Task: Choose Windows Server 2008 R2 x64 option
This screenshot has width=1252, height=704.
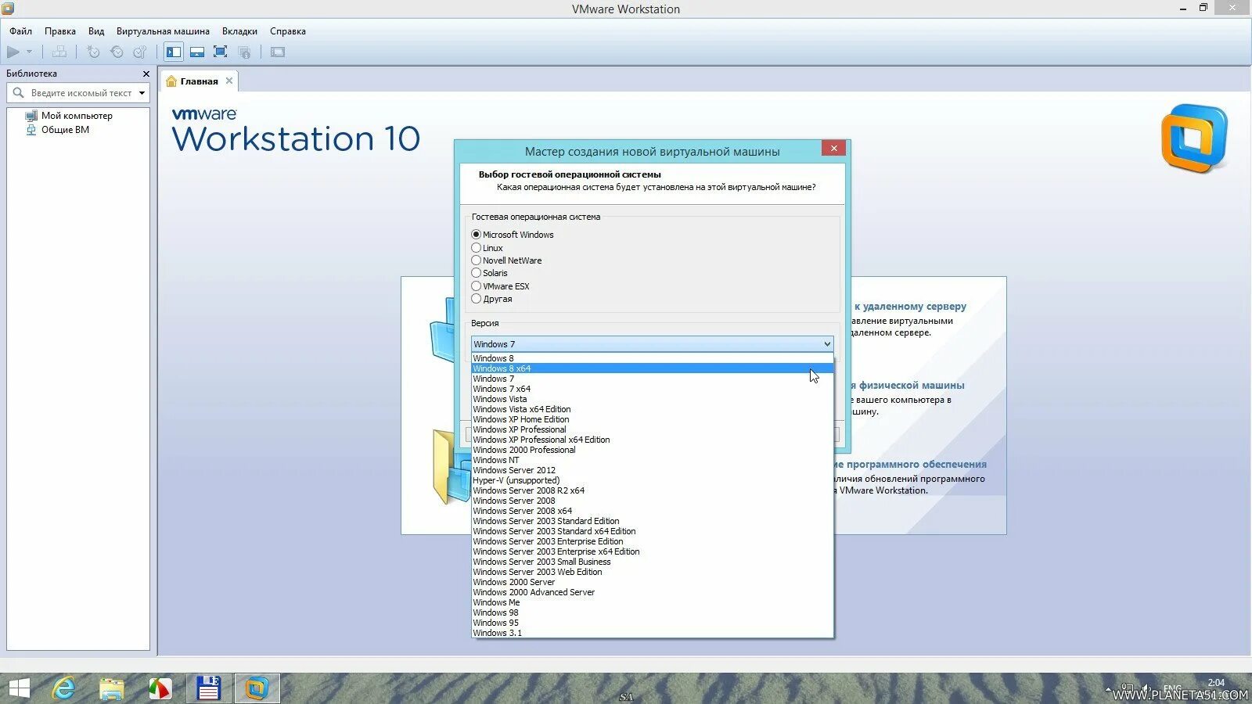Action: pos(652,490)
